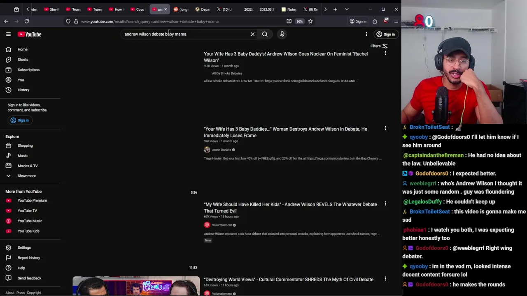Click the browser address bar URL
527x296 pixels.
pyautogui.click(x=150, y=21)
